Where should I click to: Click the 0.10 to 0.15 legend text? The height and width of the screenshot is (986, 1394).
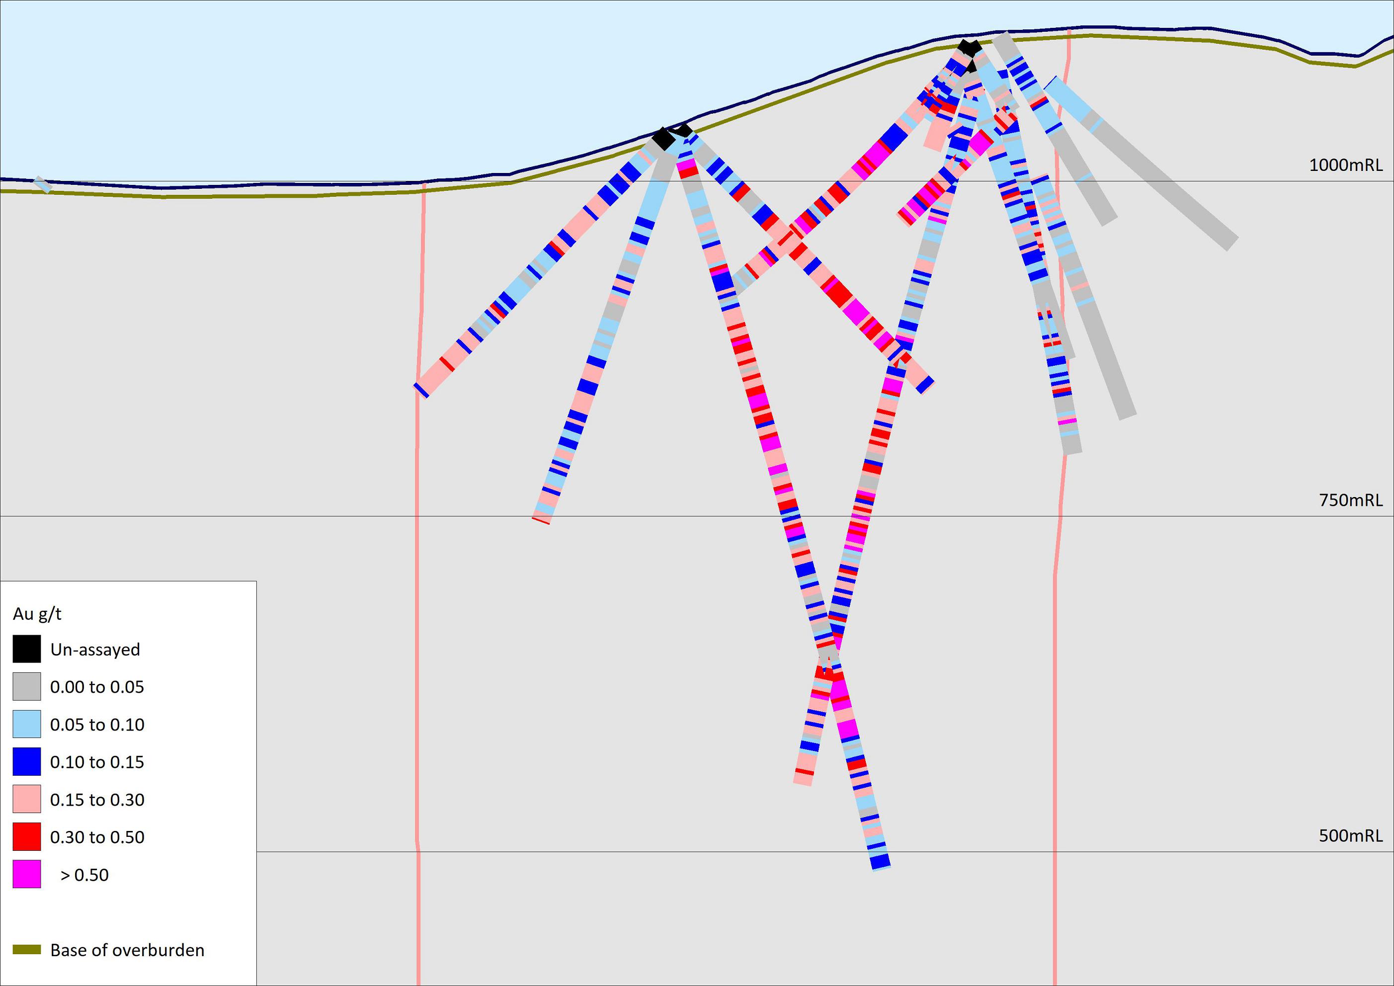[x=97, y=762]
